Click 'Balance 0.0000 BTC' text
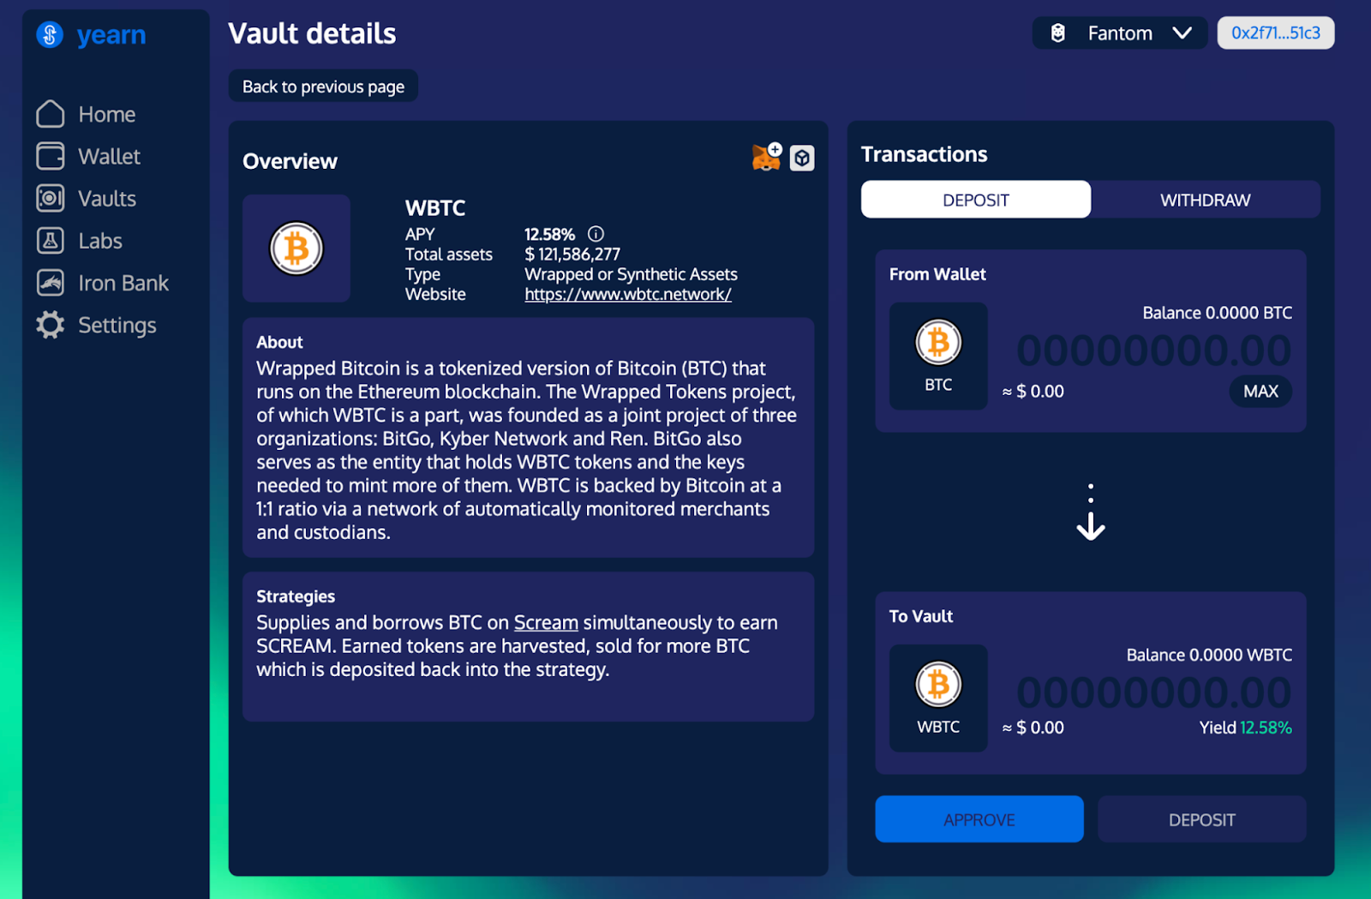The height and width of the screenshot is (899, 1371). (x=1217, y=313)
